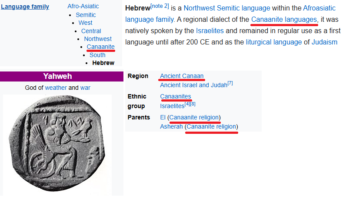Select Northwest in the language tree
Screen dimensions: 346x197
(x=98, y=39)
